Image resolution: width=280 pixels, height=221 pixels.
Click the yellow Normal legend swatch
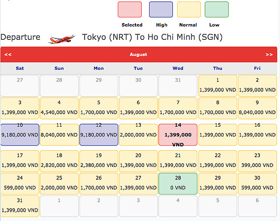tap(189, 9)
